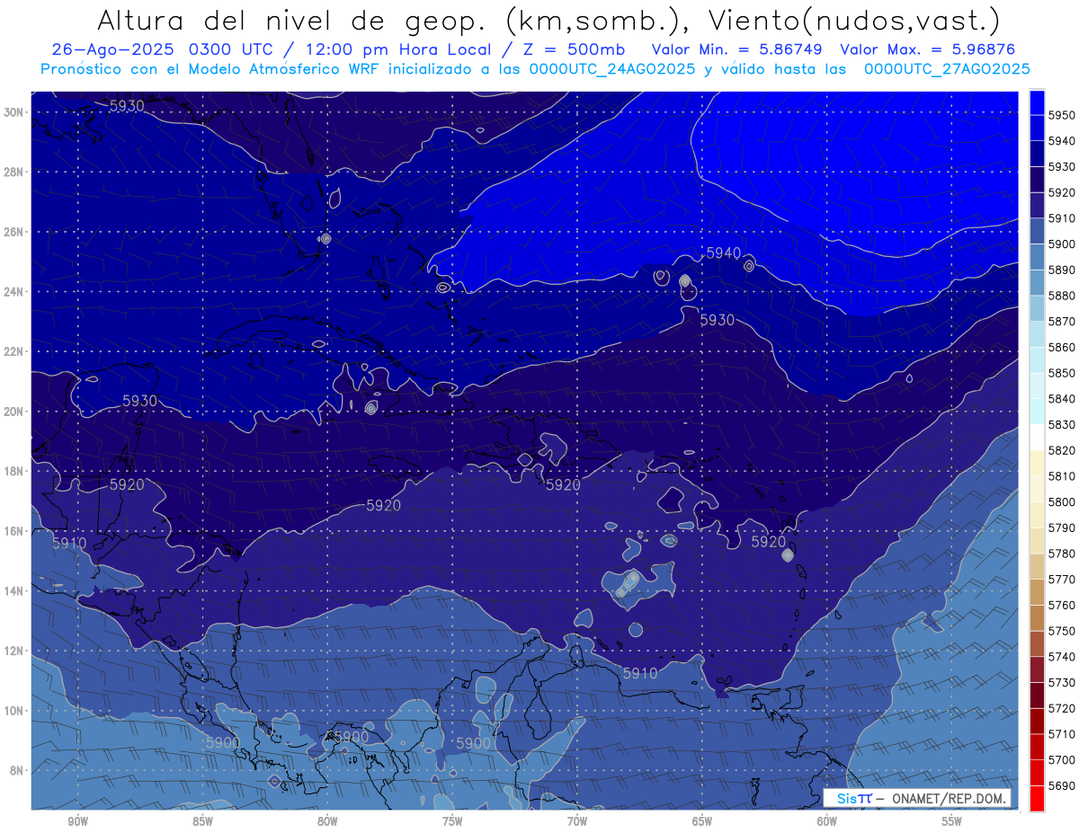This screenshot has width=1079, height=833.
Task: Click the 8N latitude axis label
Action: 17,771
